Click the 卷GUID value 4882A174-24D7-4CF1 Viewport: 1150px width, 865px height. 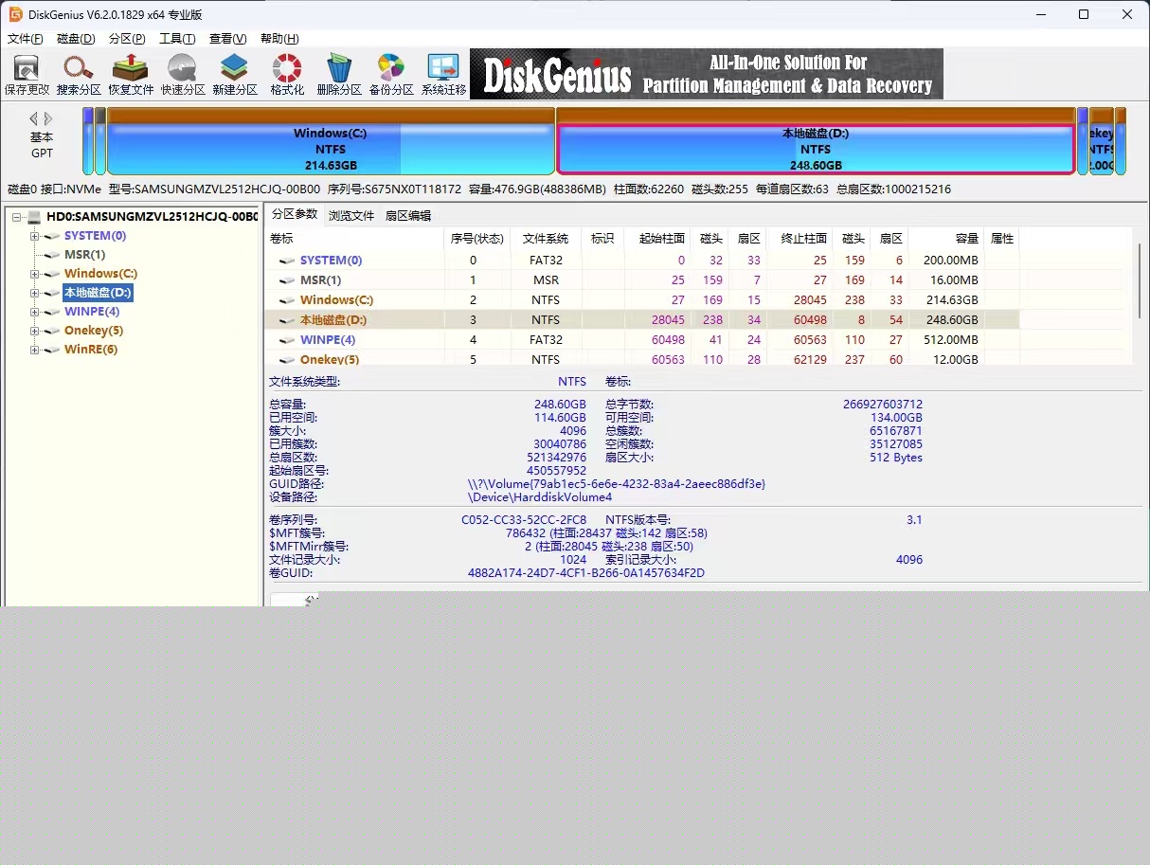(586, 572)
